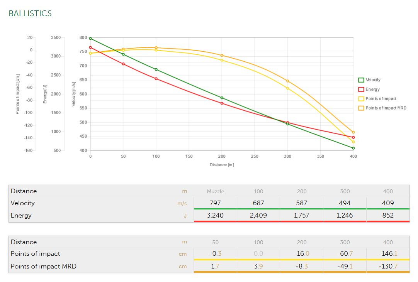Hide the Energy series via legend

372,89
